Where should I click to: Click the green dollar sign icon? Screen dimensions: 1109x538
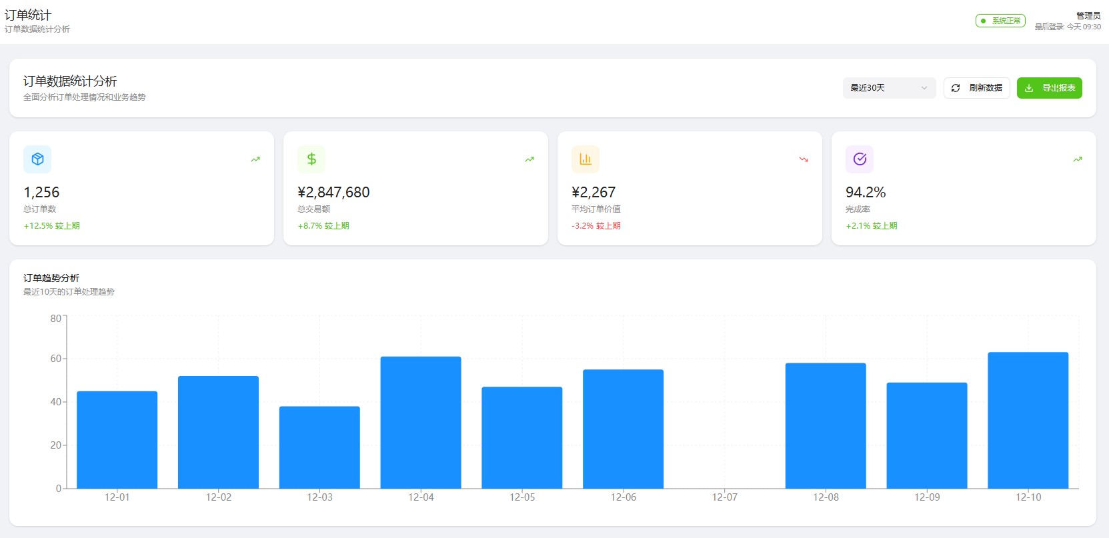tap(311, 159)
